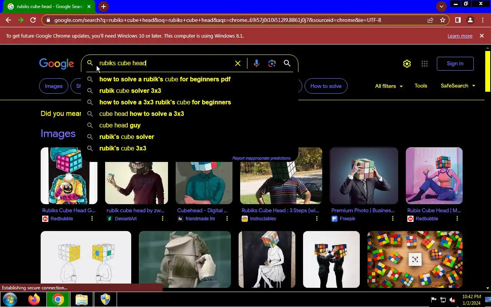The height and width of the screenshot is (307, 491).
Task: Click the Sign in button
Action: point(455,64)
